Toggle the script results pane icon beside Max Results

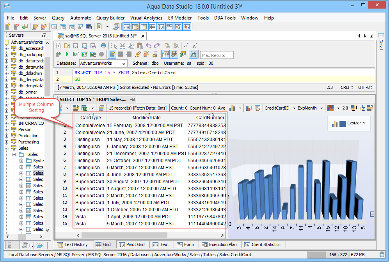tap(193, 54)
